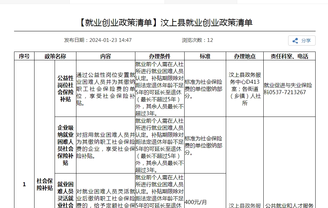Image resolution: width=328 pixels, height=208 pixels.
Task: Click the 标准 column header
Action: 205,56
